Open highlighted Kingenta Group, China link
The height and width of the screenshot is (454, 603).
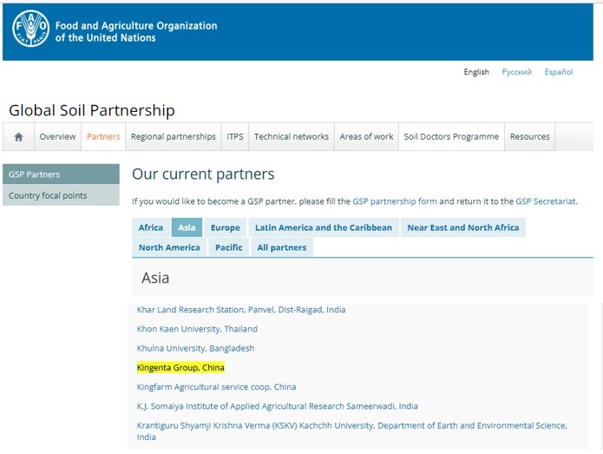point(180,368)
